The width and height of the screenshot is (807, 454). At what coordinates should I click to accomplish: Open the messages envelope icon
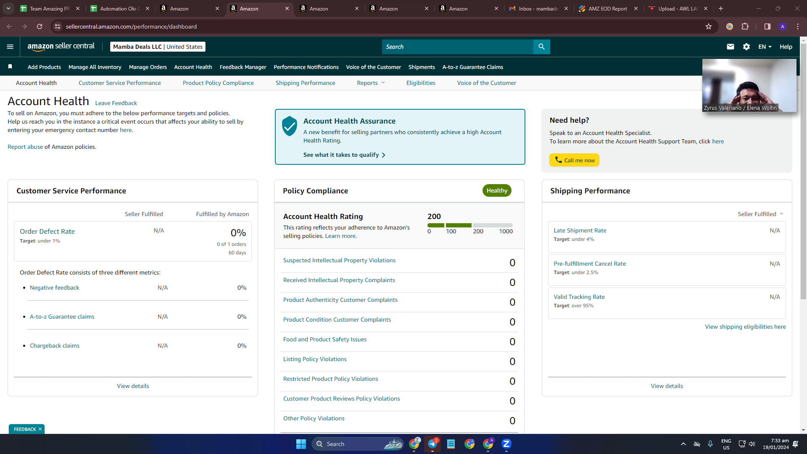[731, 47]
